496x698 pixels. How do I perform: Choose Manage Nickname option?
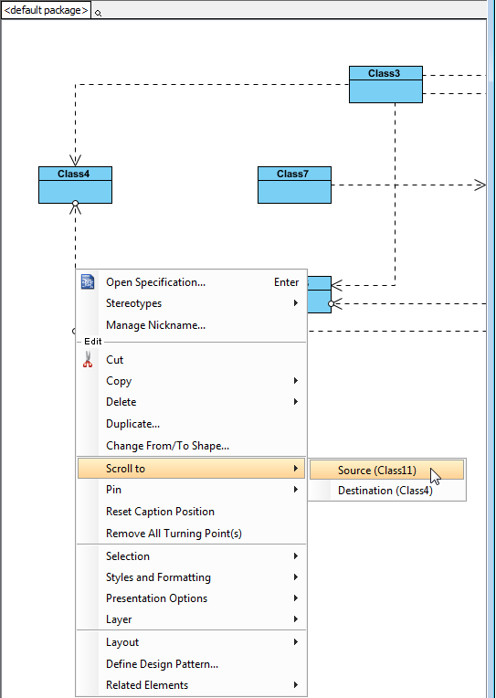tap(192, 325)
